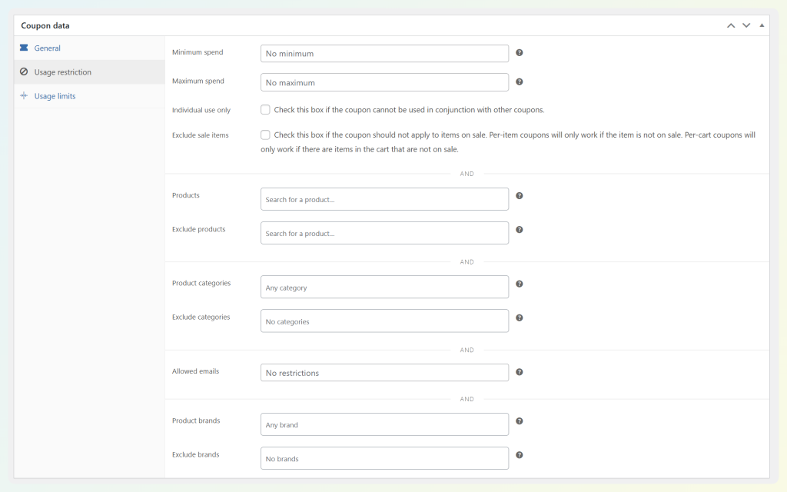Screen dimensions: 787x492
Task: Open the Minimum spend help icon
Action: pos(520,52)
